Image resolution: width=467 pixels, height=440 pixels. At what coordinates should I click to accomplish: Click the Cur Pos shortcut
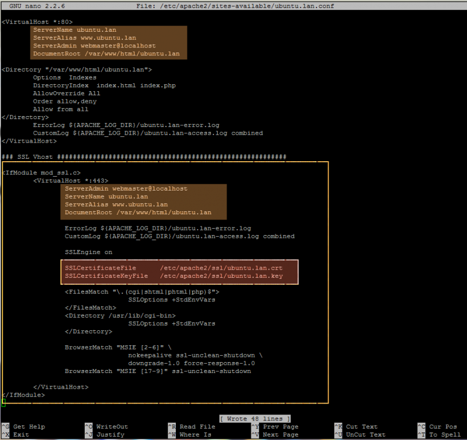(443, 427)
